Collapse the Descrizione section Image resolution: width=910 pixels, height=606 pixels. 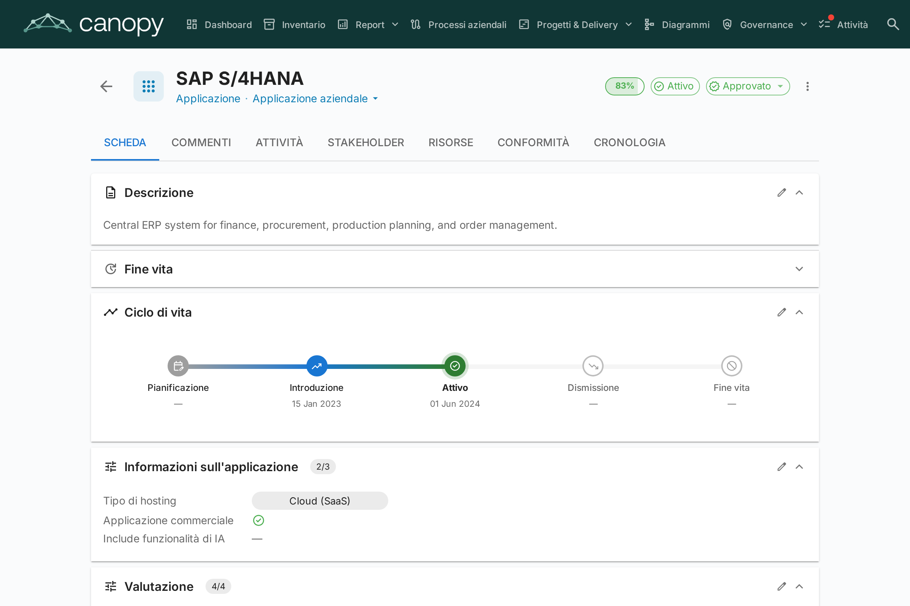[799, 192]
